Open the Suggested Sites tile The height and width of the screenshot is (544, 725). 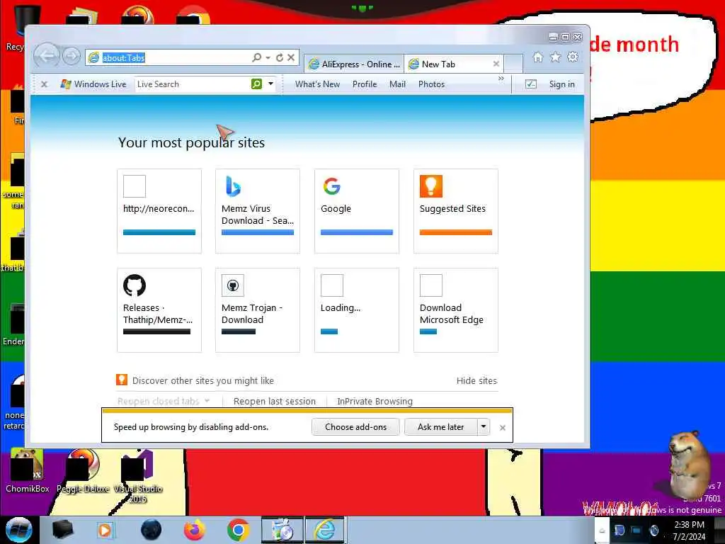(456, 211)
